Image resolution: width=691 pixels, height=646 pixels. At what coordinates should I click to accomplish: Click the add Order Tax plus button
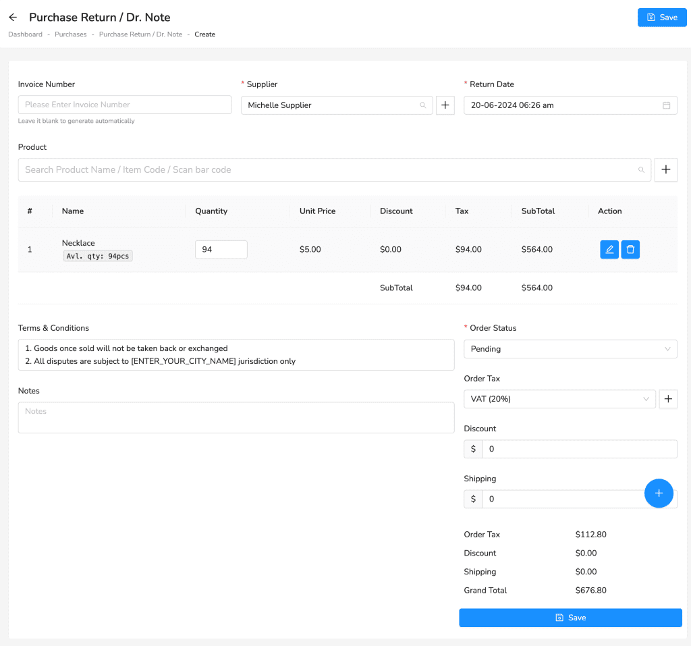click(x=668, y=399)
